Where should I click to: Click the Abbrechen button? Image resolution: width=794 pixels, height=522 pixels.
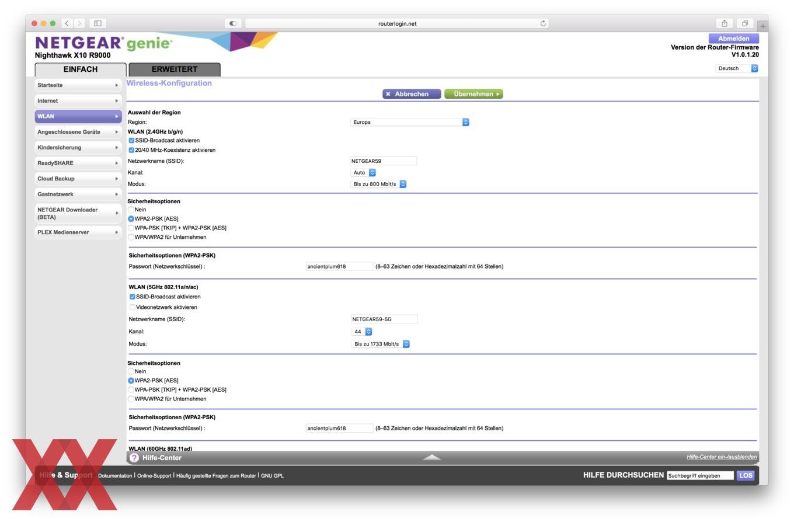point(412,94)
